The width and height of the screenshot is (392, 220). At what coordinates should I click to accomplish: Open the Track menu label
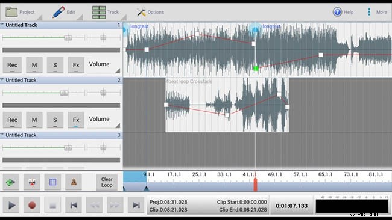pos(113,12)
